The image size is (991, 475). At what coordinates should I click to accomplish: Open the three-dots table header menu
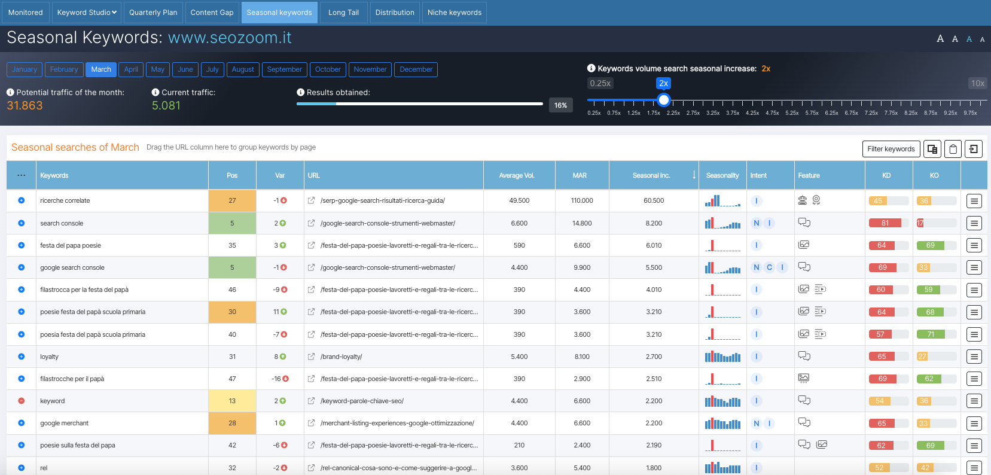22,175
